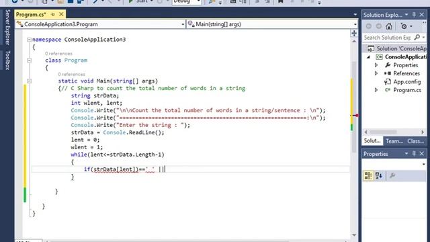Screen dimensions: 430x242
Task: Click the Categorized view icon in Properties panel
Action: click(x=368, y=175)
